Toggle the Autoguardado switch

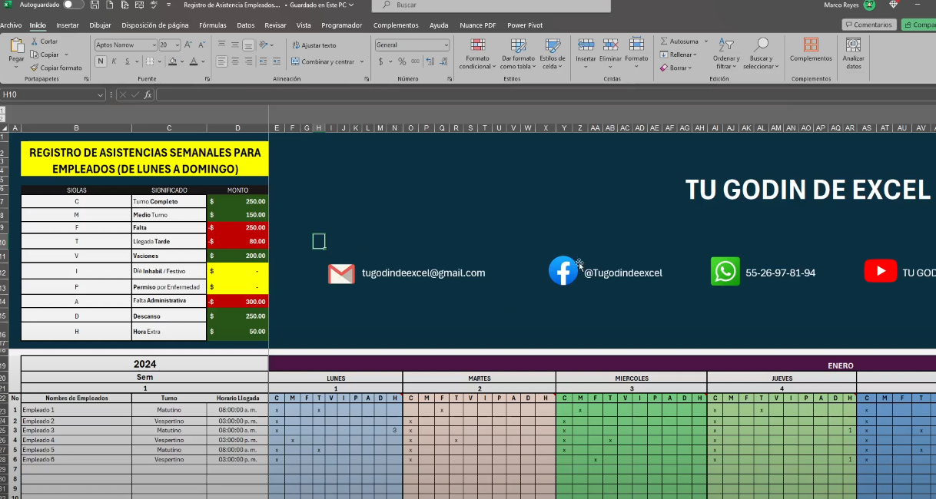tap(73, 5)
